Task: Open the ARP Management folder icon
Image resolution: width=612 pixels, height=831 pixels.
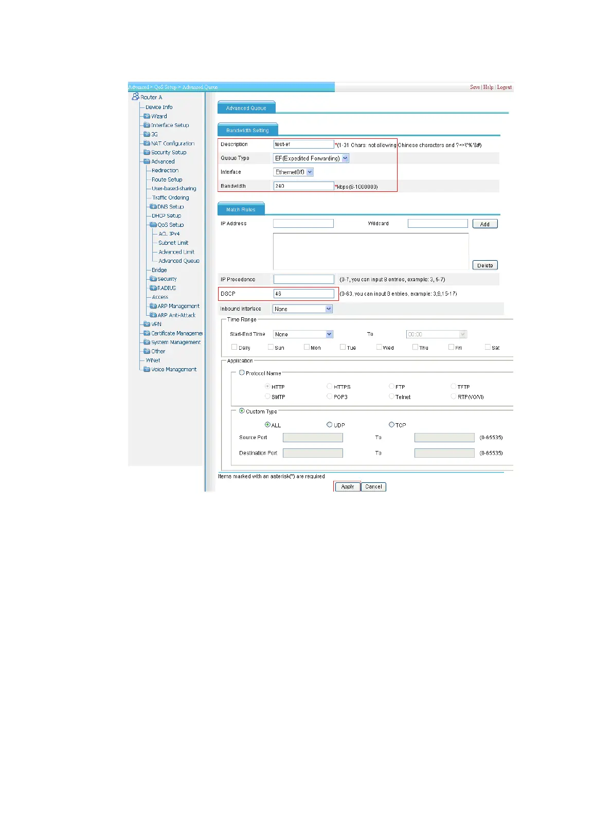Action: (x=153, y=306)
